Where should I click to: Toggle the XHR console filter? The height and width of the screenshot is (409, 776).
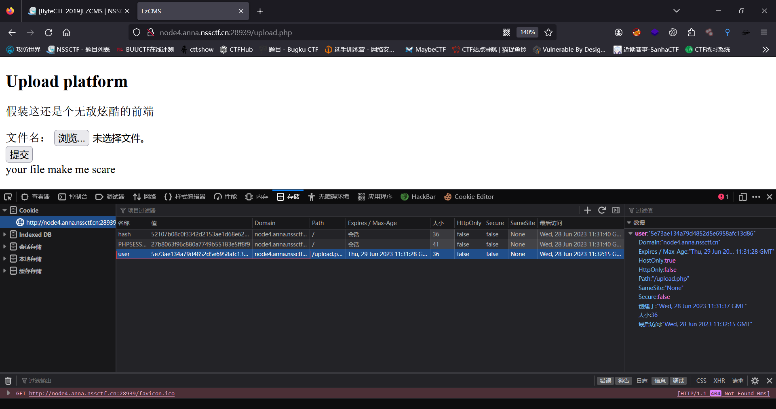point(719,381)
